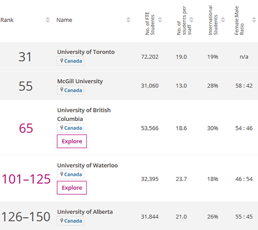The image size is (258, 230).
Task: Click Explore button for University of British Columbia
Action: tap(72, 141)
